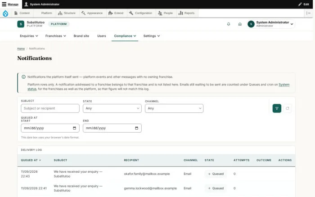315x197 pixels.
Task: Open the Channel filter dropdown
Action: (x=174, y=108)
